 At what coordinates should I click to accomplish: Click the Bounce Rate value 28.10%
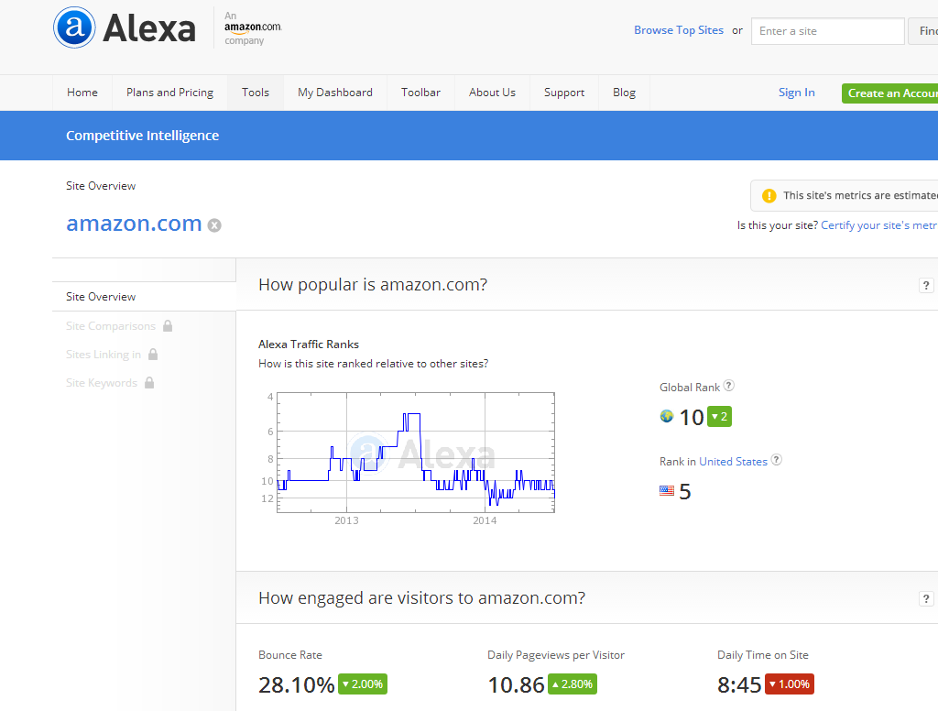pyautogui.click(x=296, y=684)
